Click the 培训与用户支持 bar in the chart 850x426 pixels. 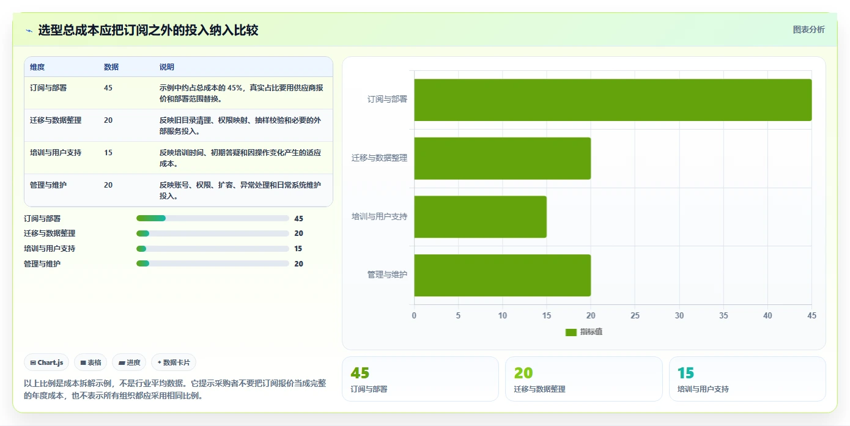[x=480, y=217]
